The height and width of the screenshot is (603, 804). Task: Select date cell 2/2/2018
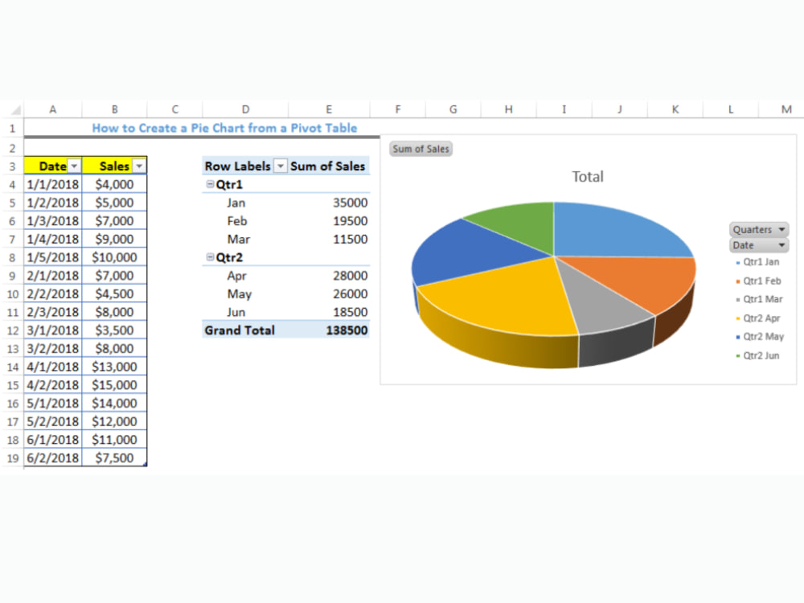53,293
